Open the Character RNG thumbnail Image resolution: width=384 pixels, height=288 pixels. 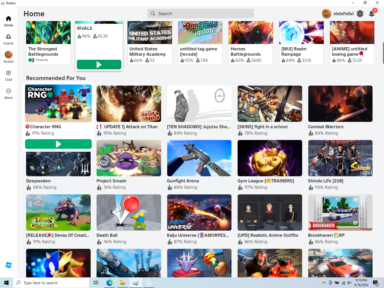pos(58,103)
